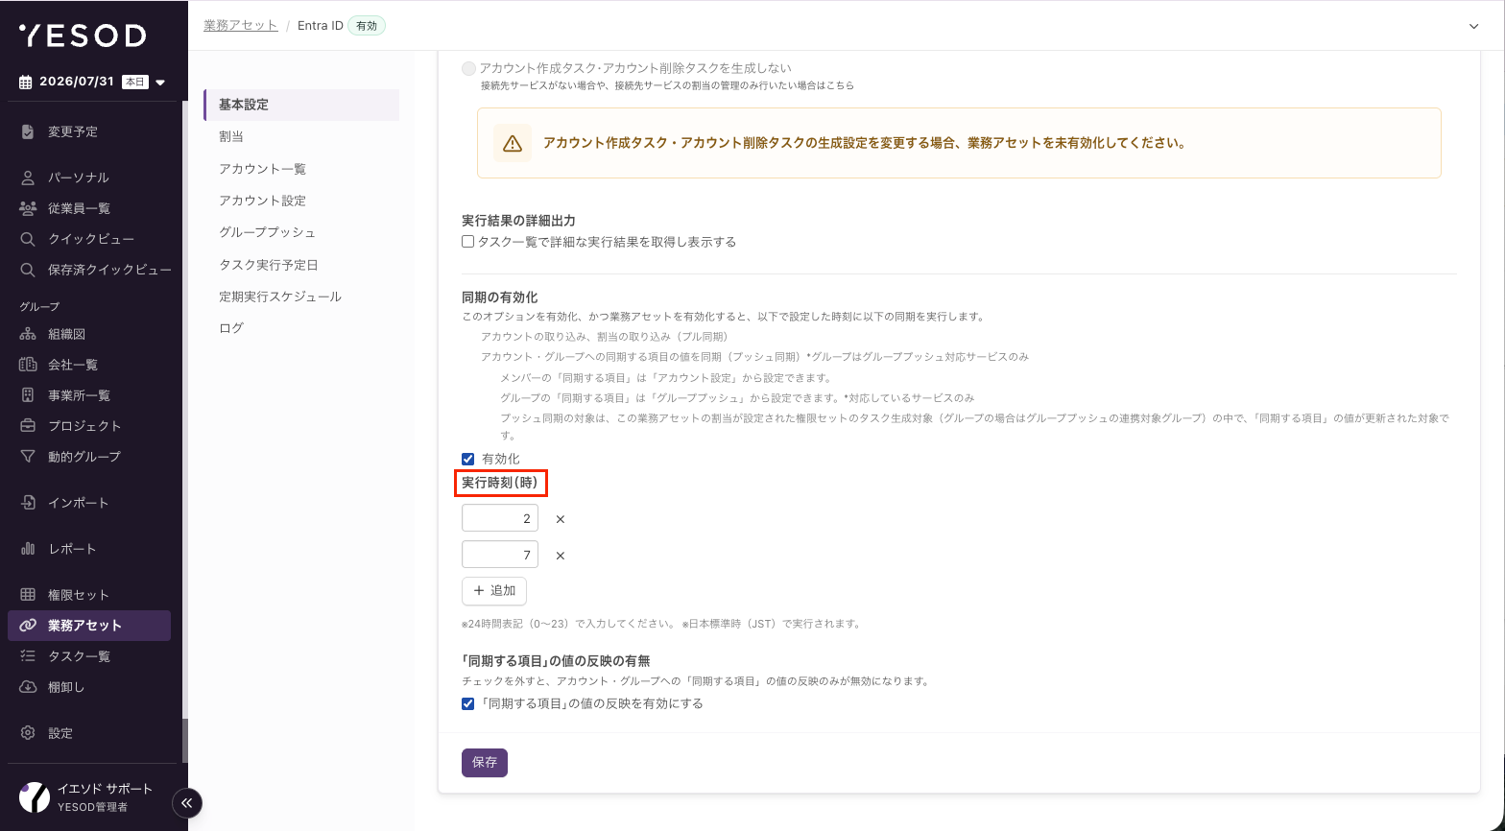This screenshot has height=831, width=1505.
Task: Open the date 2026/07/31 dropdown arrow
Action: point(160,83)
